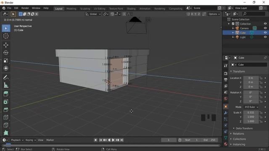The width and height of the screenshot is (269, 151).
Task: Open the Physics properties tab
Action: 226,125
